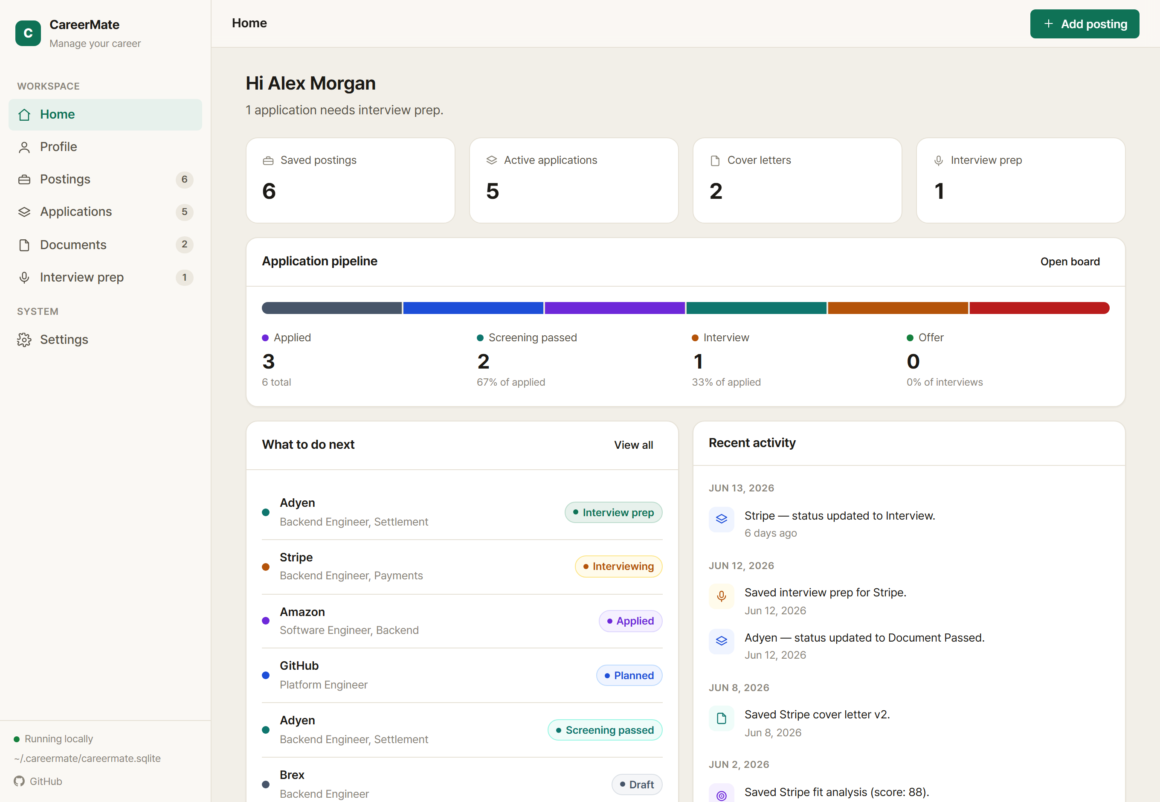Click the Documents count badge 2

pyautogui.click(x=184, y=245)
